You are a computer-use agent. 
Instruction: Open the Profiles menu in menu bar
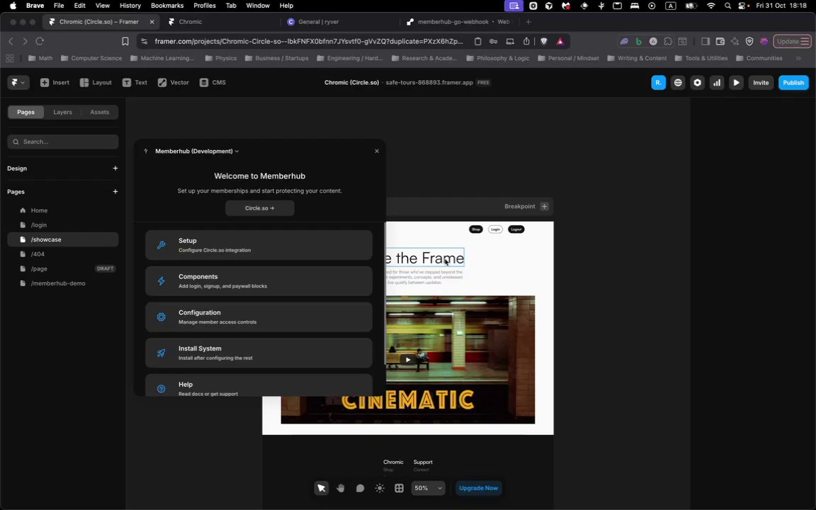(205, 6)
